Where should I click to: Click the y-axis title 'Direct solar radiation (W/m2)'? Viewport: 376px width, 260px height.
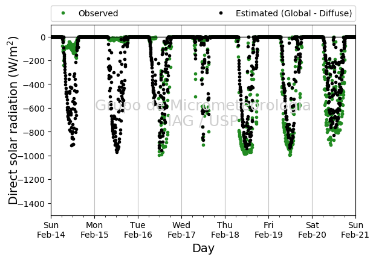click(x=13, y=120)
